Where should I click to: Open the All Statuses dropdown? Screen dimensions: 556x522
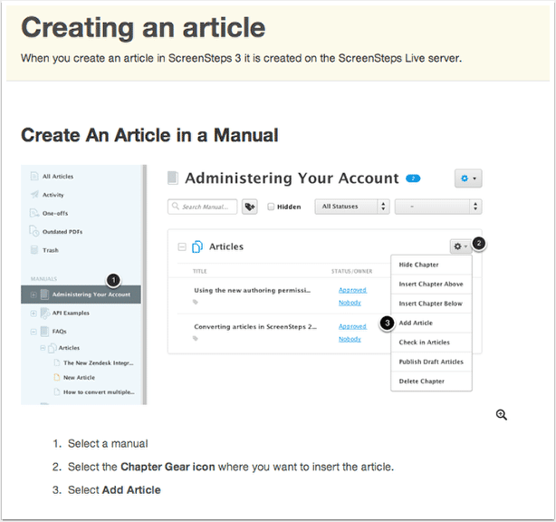(x=351, y=207)
